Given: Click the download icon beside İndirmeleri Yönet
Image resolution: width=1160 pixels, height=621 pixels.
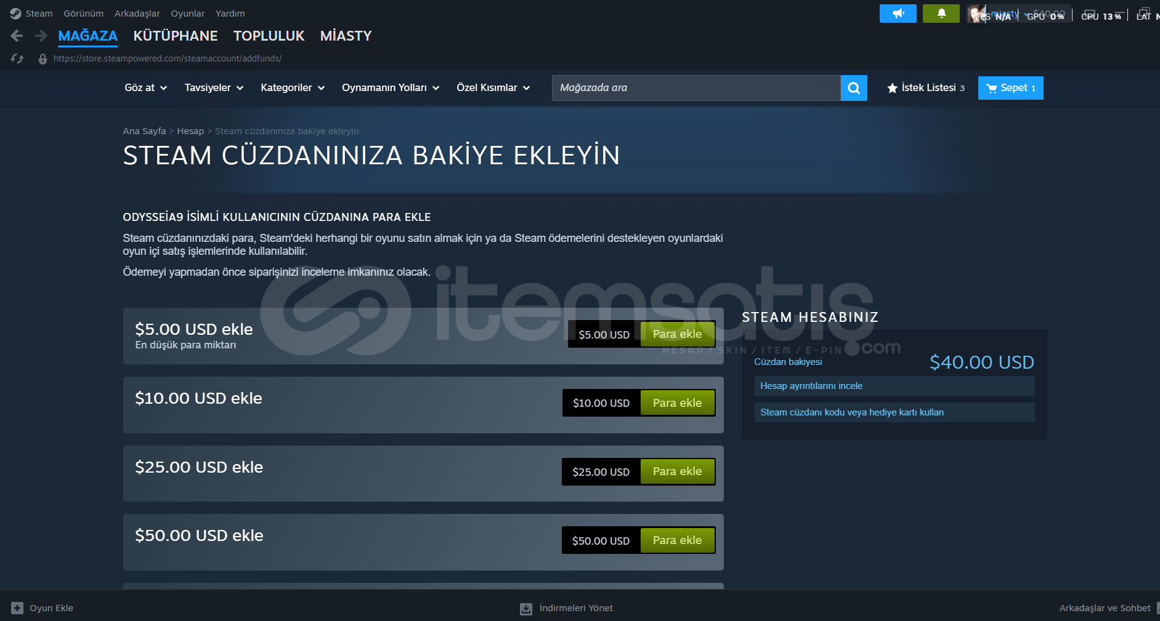Looking at the screenshot, I should point(526,609).
